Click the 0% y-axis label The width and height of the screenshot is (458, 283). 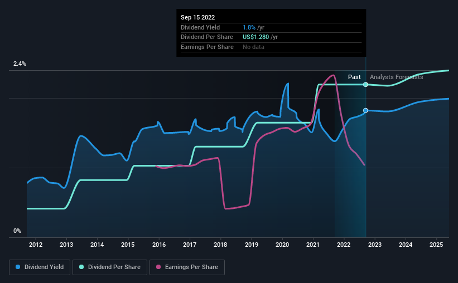pyautogui.click(x=17, y=231)
